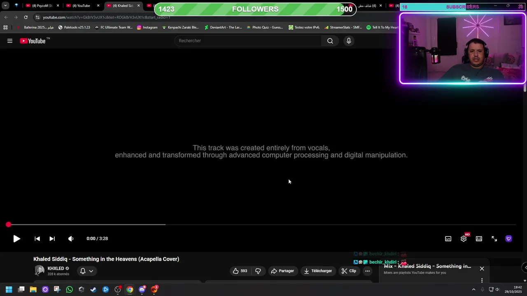The height and width of the screenshot is (296, 527).
Task: Enter fullscreen mode
Action: [x=494, y=238]
